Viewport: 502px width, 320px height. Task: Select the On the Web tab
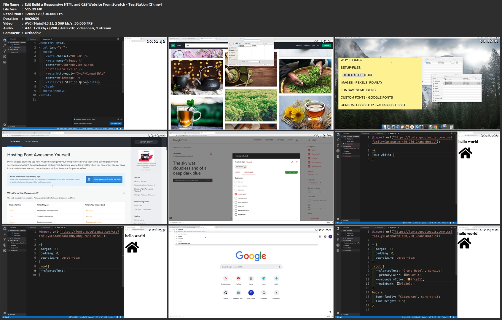[15, 141]
